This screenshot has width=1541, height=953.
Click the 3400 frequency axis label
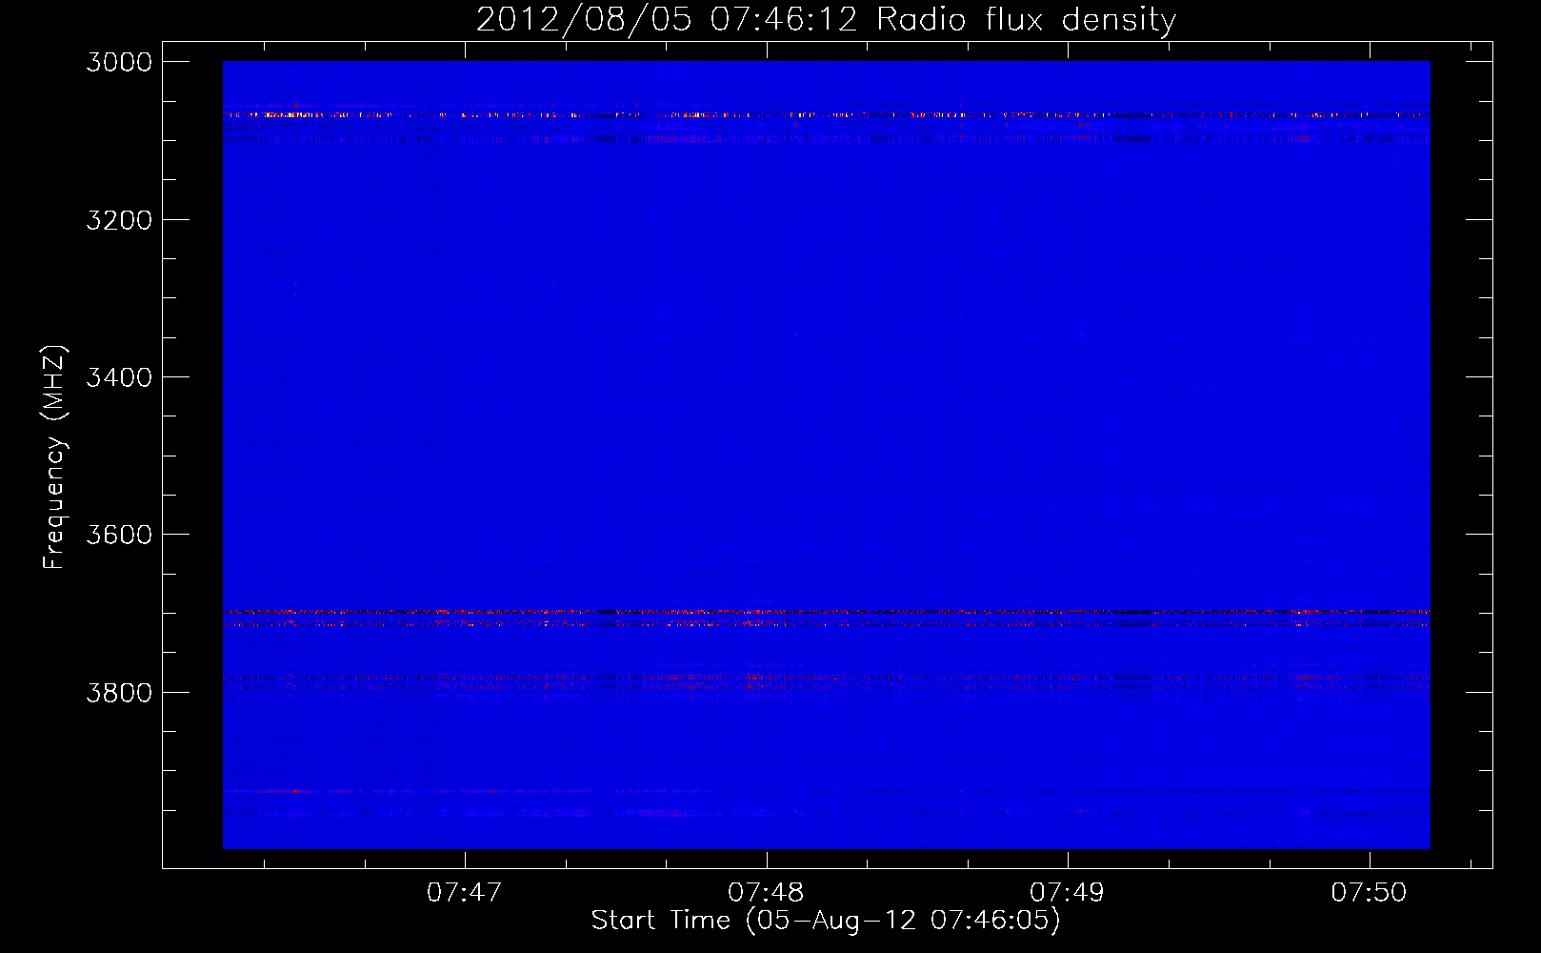(119, 377)
